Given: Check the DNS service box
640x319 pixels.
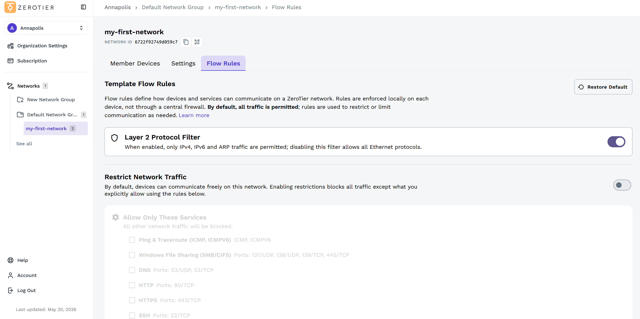Looking at the screenshot, I should tap(132, 270).
